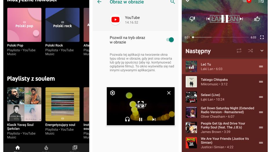The height and width of the screenshot is (152, 271).
Task: Open the Polski Rock playlist cover
Action: tap(62, 25)
